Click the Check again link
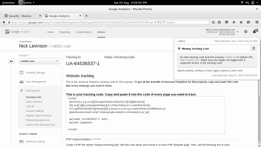261x147 pixels. [x=212, y=70]
